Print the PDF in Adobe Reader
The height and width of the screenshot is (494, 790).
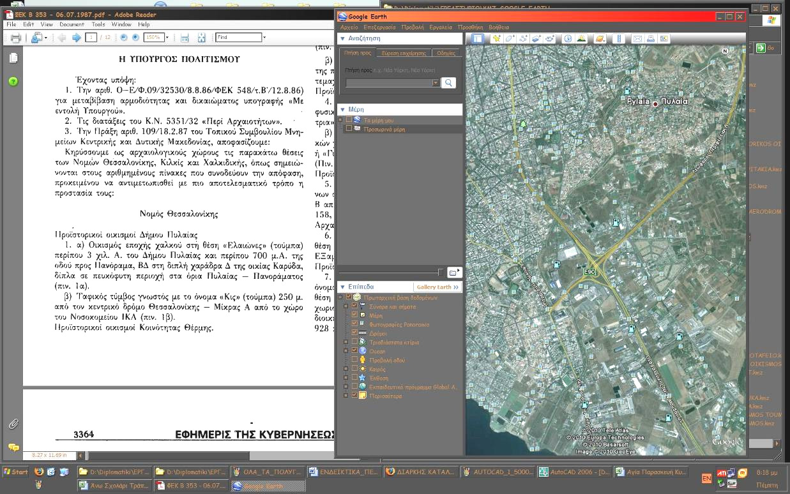pos(15,38)
